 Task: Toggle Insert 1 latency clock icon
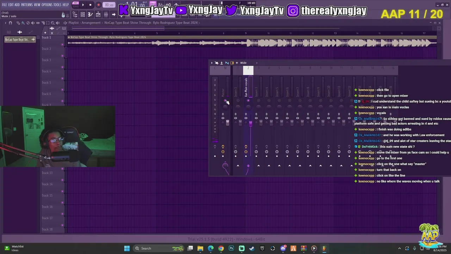[235, 152]
